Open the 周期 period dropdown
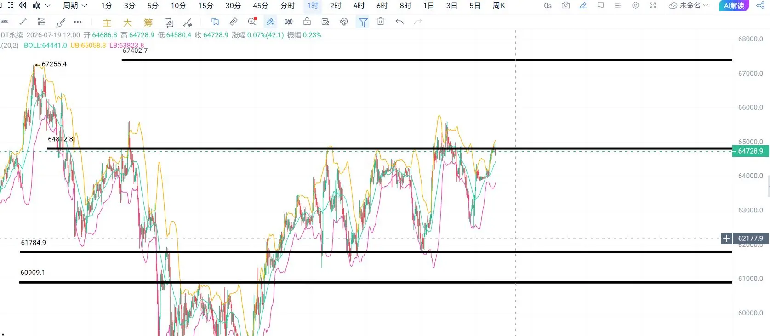This screenshot has height=336, width=770. [75, 6]
